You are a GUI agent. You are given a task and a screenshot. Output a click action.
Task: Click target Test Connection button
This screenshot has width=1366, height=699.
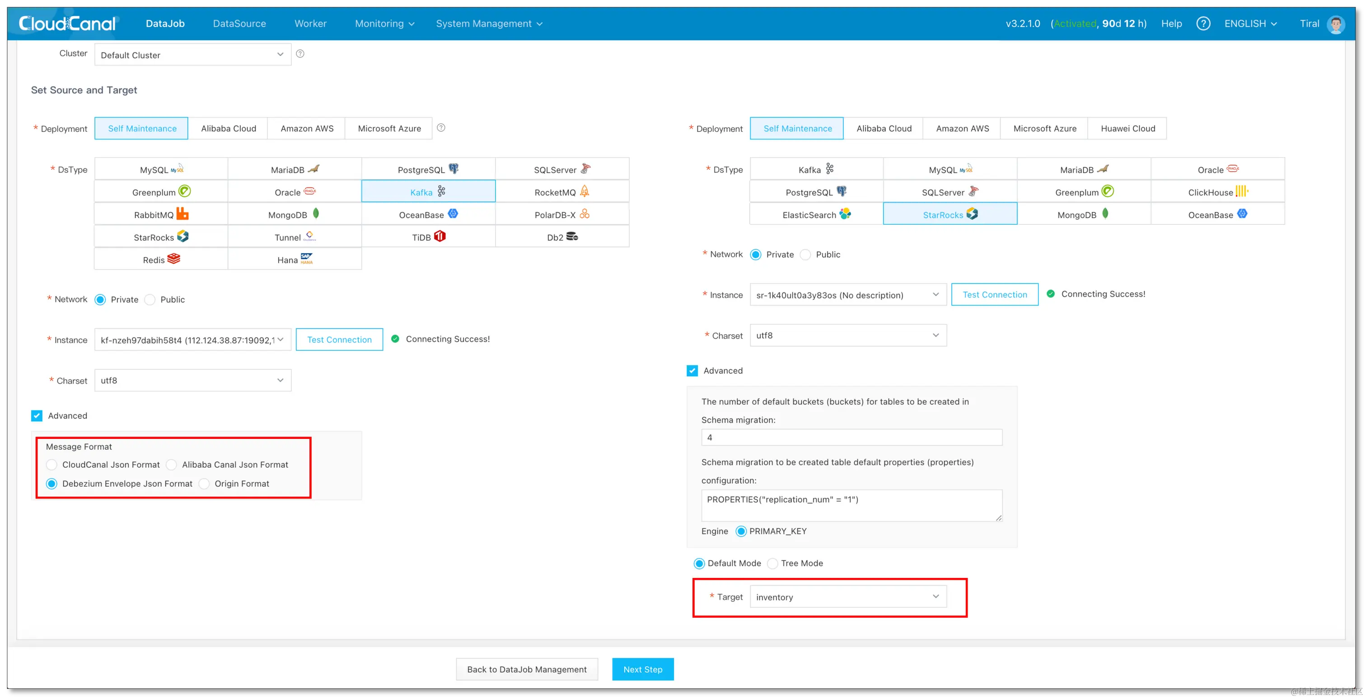click(995, 295)
